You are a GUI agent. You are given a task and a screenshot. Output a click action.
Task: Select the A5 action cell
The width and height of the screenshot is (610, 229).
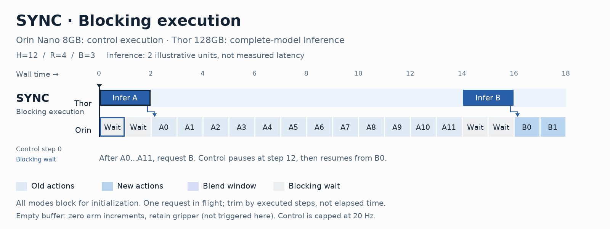coord(294,127)
